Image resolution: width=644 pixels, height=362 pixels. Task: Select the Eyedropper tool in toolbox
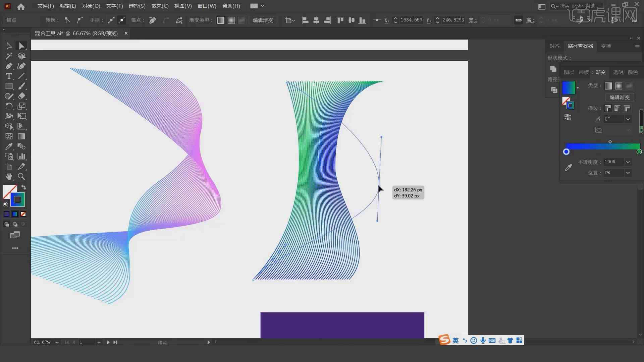(x=9, y=146)
